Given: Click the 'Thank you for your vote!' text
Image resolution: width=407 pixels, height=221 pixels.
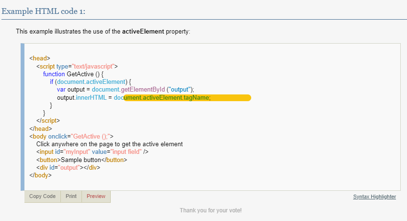Looking at the screenshot, I should [210, 210].
